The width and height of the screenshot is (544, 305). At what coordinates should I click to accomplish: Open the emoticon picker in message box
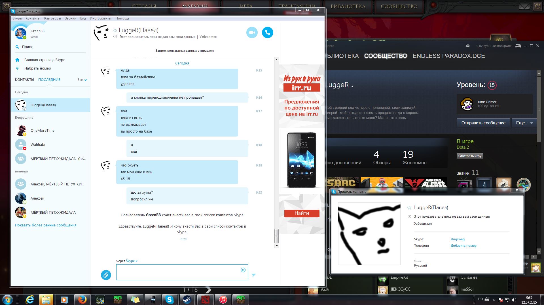click(243, 270)
